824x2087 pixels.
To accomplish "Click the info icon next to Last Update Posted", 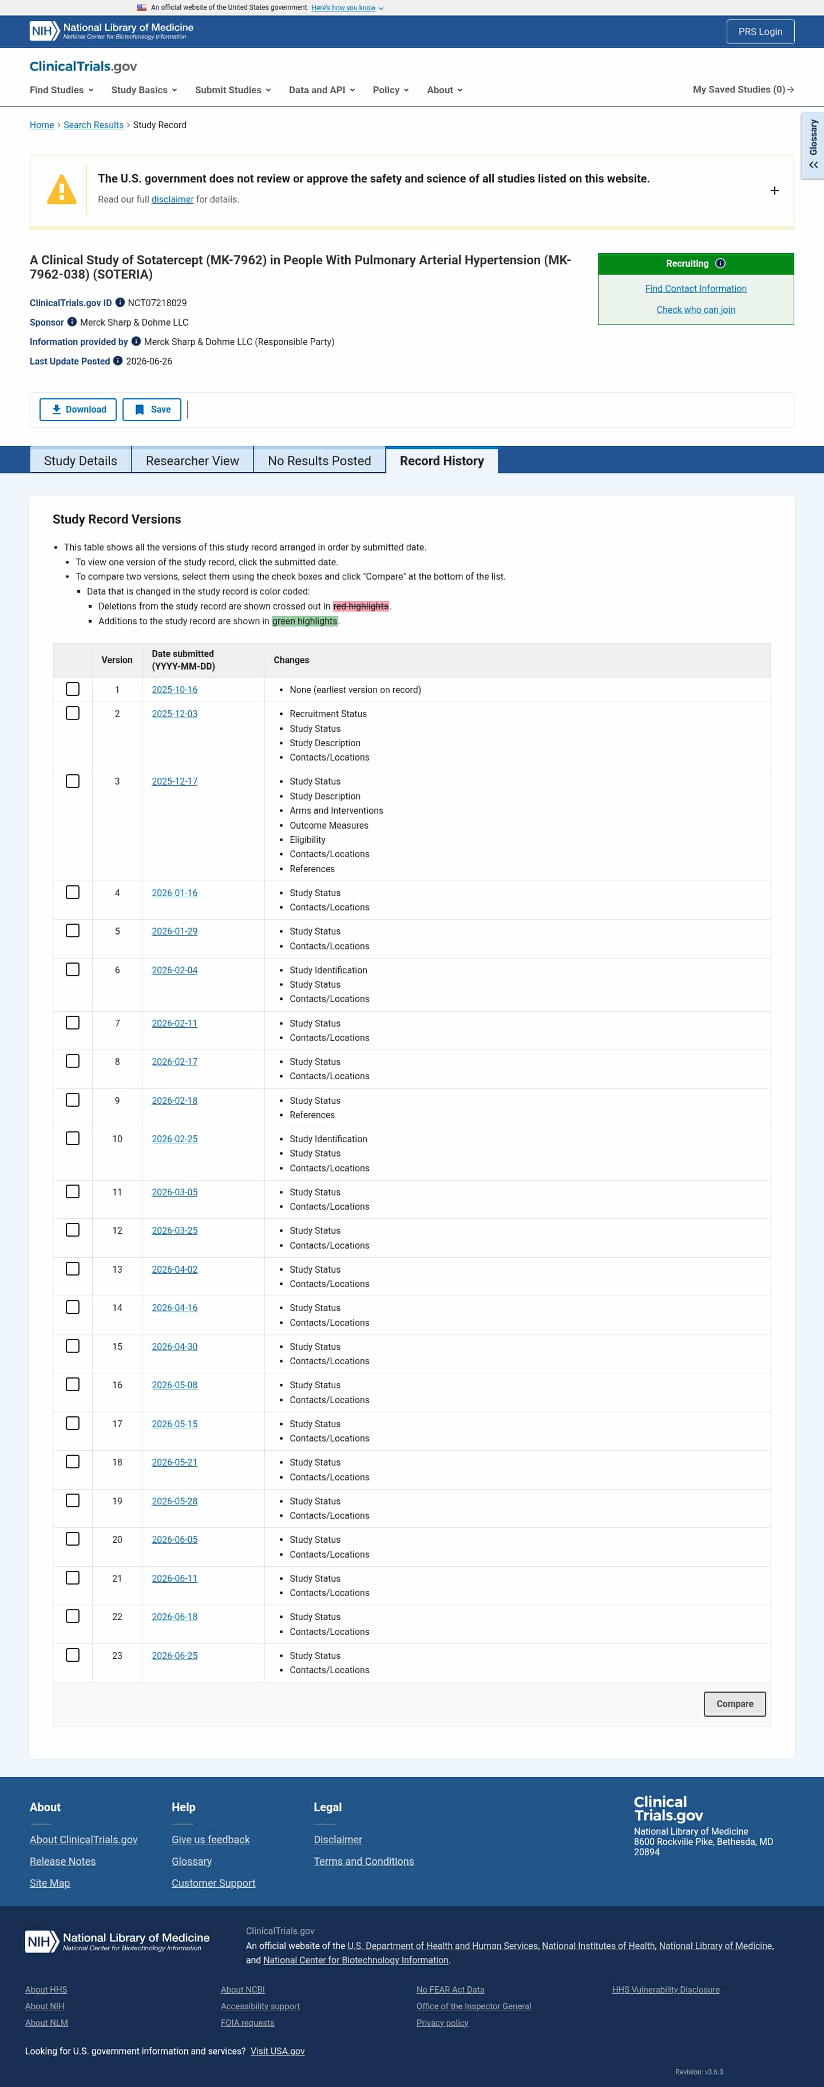I will [x=118, y=361].
